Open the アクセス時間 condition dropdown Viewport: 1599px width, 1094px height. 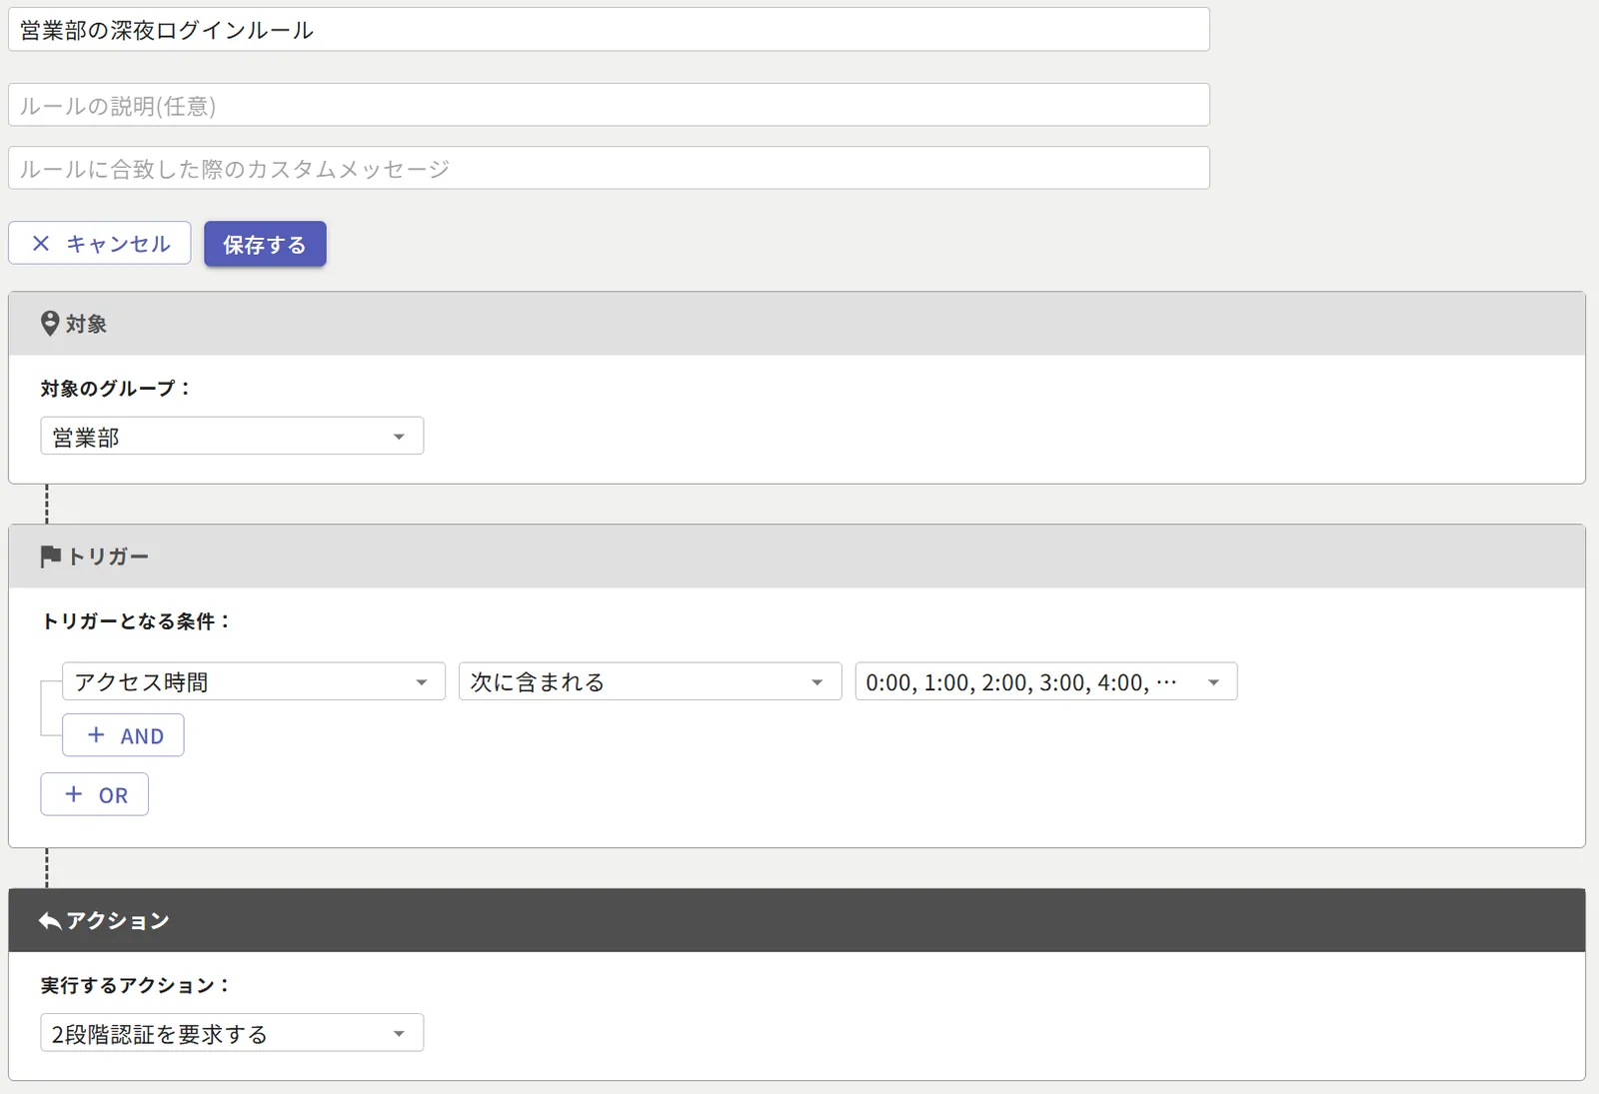pyautogui.click(x=254, y=681)
